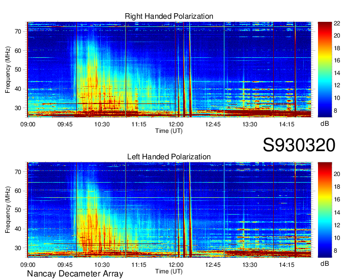346x280 pixels.
Task: Click 11:15 time tick under Right Handed plot
Action: pyautogui.click(x=139, y=124)
